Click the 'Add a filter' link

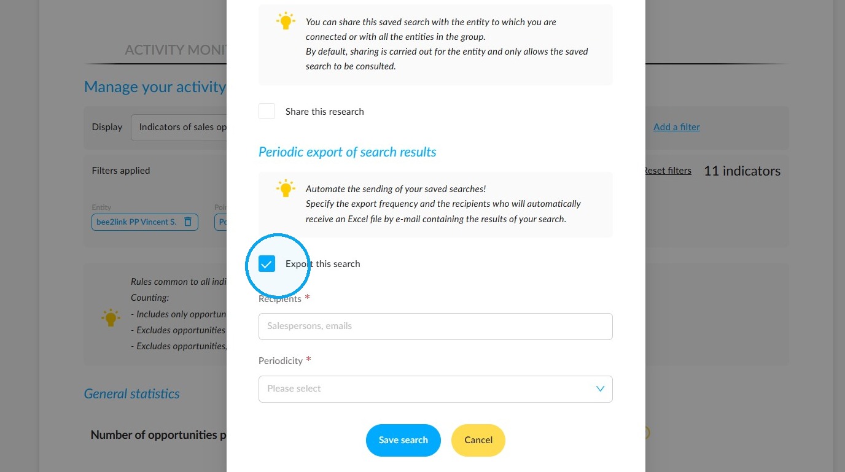(677, 127)
